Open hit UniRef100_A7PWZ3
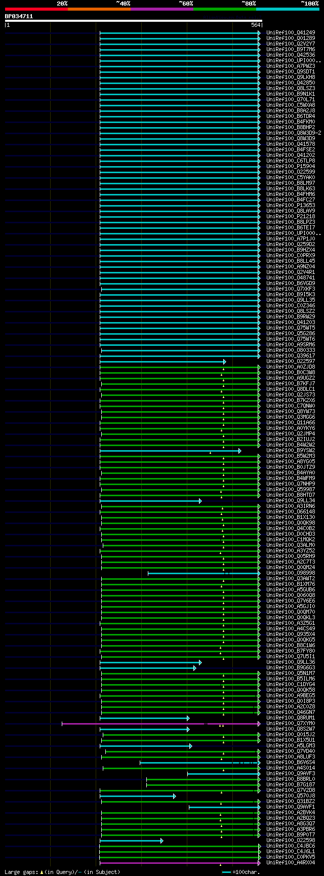324x876 pixels. [291, 66]
